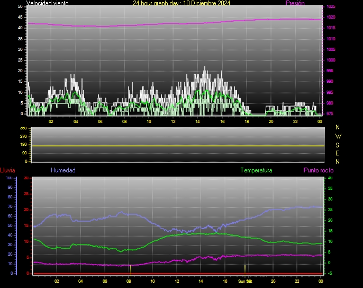363x288 pixels.
Task: Click the "1010" pressure axis value
Action: pyautogui.click(x=331, y=39)
